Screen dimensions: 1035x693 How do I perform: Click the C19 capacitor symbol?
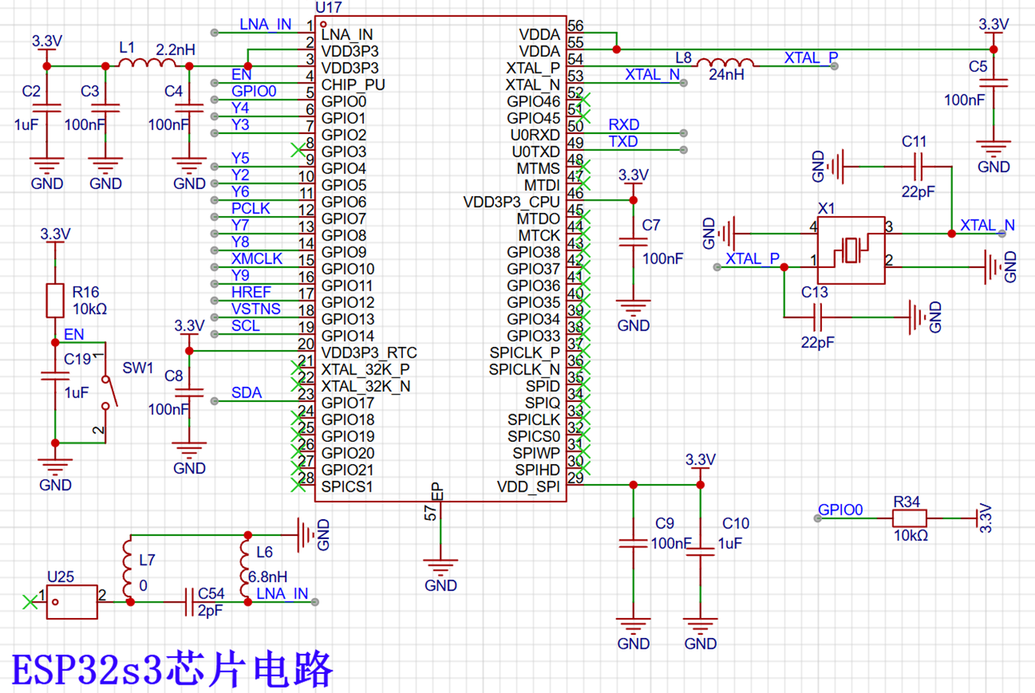pyautogui.click(x=55, y=375)
